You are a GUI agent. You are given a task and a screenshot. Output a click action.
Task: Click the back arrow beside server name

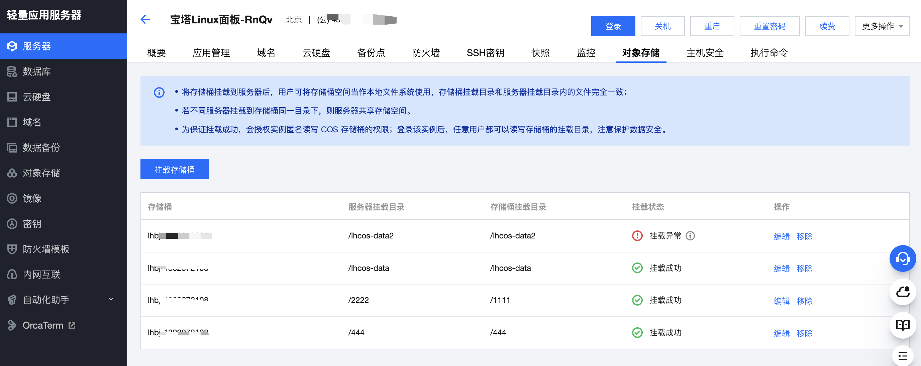(145, 19)
